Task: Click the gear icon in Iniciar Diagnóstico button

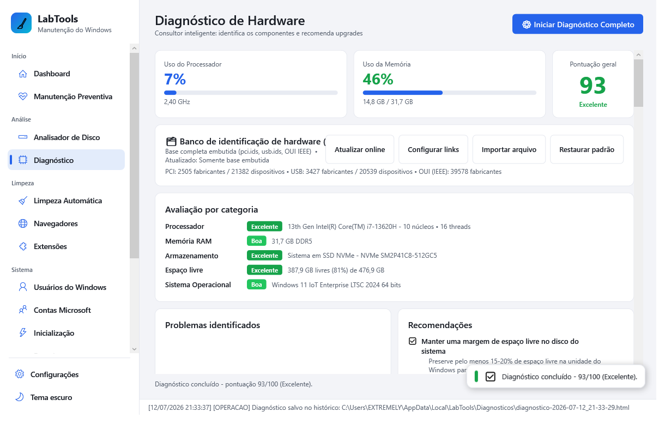Action: click(x=527, y=25)
